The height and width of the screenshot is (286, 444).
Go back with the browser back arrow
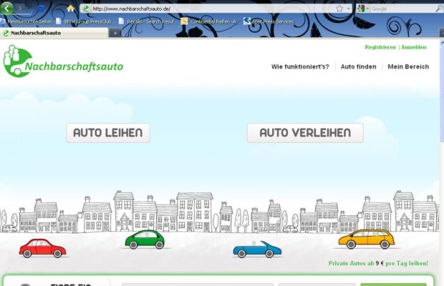[x=7, y=8]
